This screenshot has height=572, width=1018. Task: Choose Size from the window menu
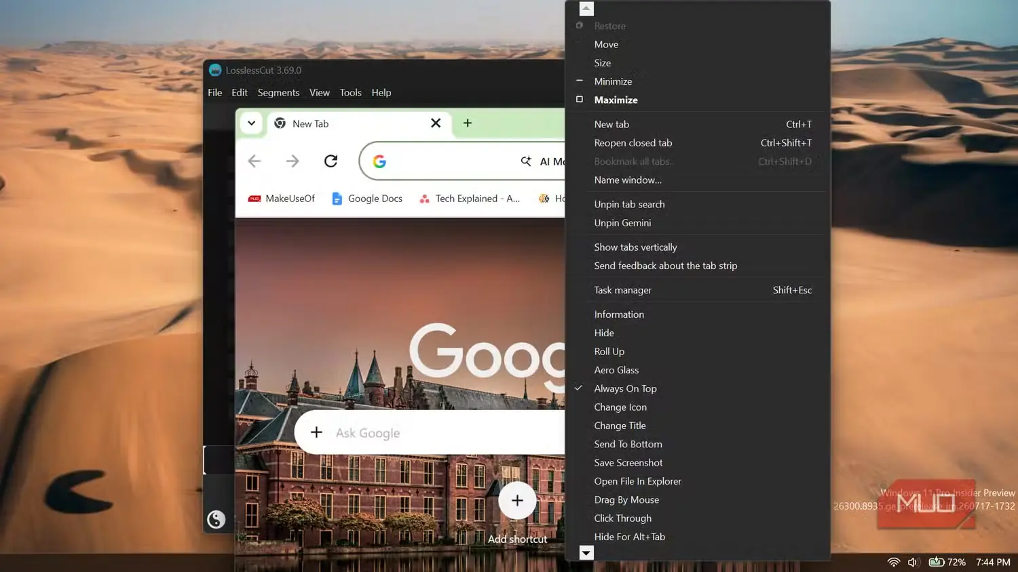point(698,63)
